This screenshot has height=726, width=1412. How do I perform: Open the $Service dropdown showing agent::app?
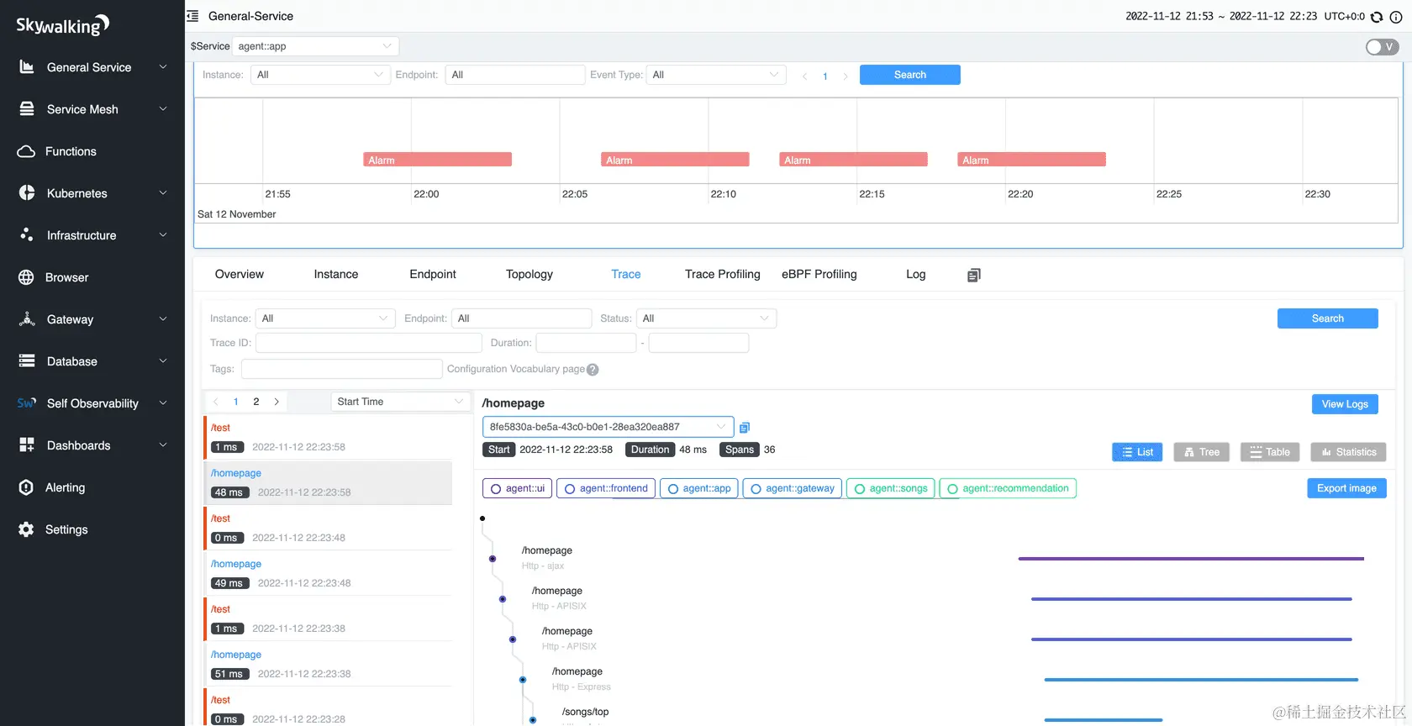tap(315, 46)
